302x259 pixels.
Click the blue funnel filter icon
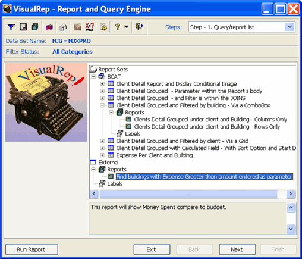coord(11,27)
